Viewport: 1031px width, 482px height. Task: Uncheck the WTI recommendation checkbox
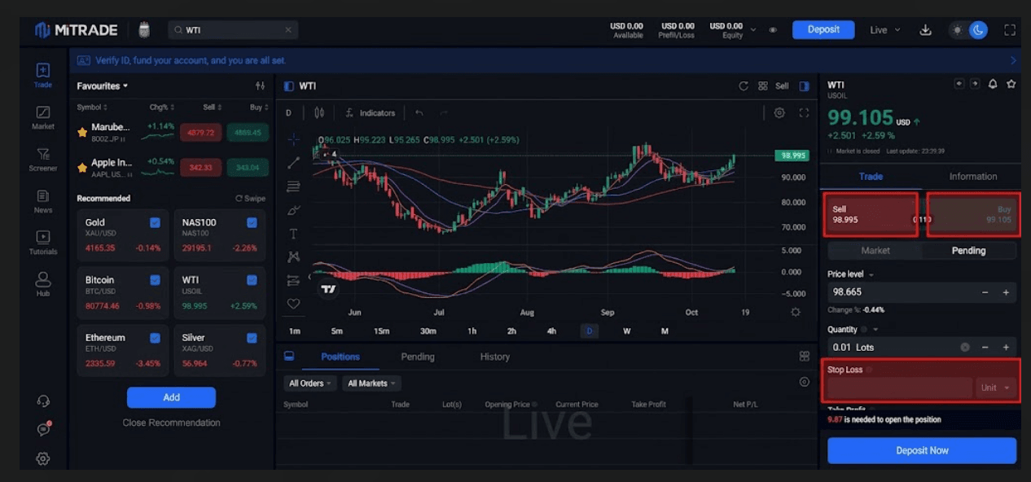pyautogui.click(x=252, y=280)
